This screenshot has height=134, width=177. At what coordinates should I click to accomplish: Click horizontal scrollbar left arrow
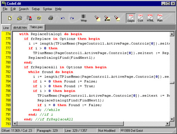pyautogui.click(x=15, y=124)
